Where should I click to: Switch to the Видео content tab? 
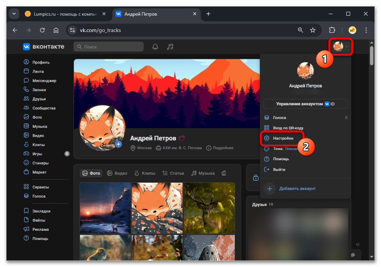(117, 173)
